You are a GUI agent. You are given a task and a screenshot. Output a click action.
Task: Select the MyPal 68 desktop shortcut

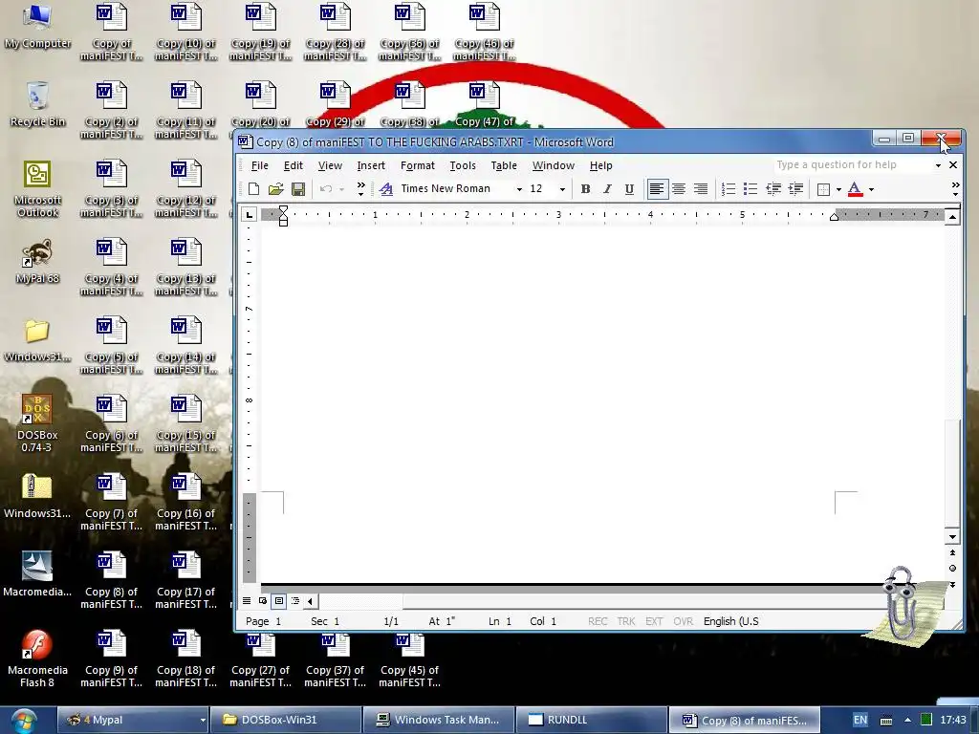[x=37, y=262]
